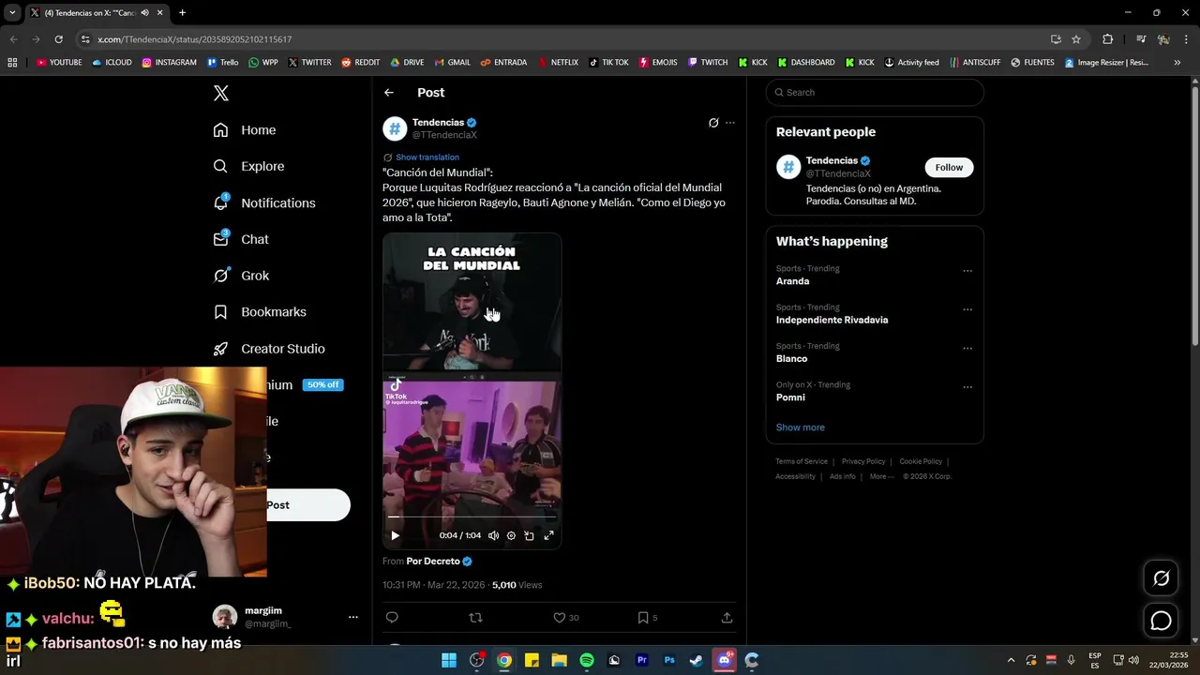Open the YOUTUBE bookmark
1200x675 pixels.
[x=59, y=63]
